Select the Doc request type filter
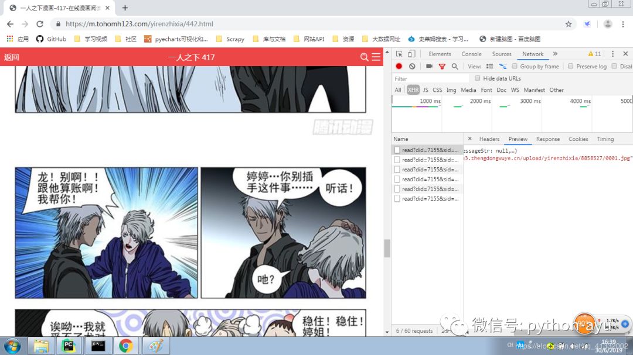The height and width of the screenshot is (355, 633). 501,90
